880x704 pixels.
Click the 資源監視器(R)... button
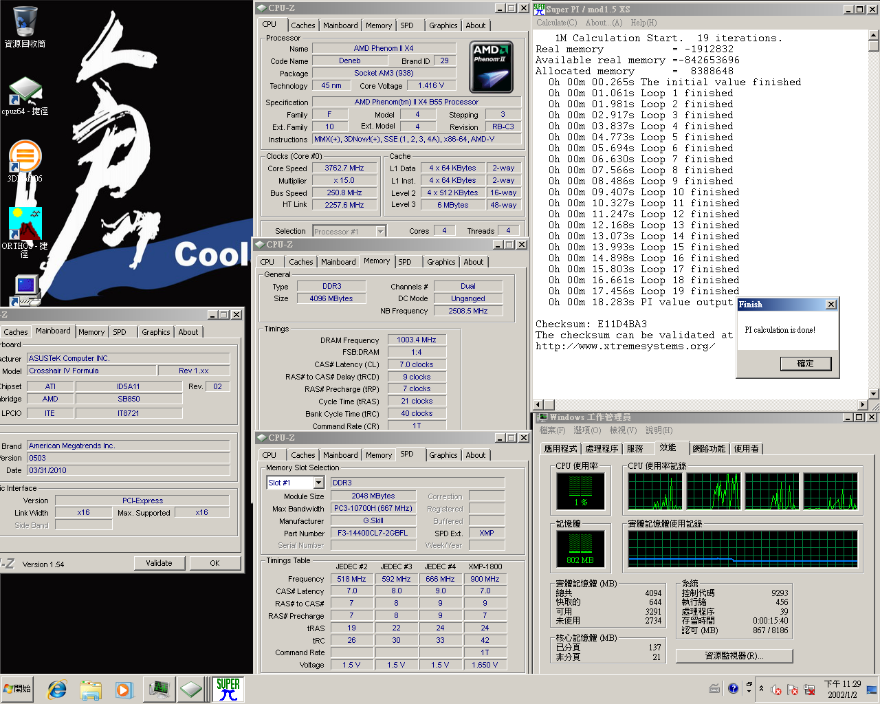pyautogui.click(x=734, y=656)
